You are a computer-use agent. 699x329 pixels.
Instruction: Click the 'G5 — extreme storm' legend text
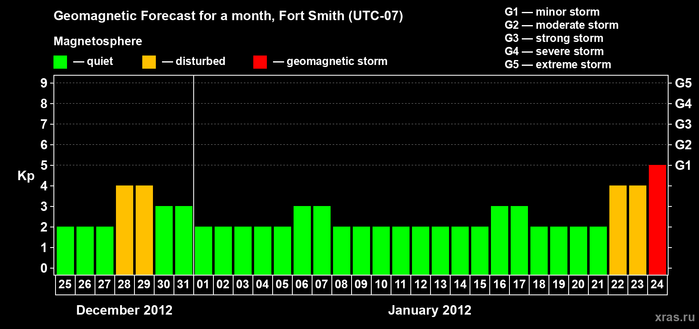tap(558, 65)
